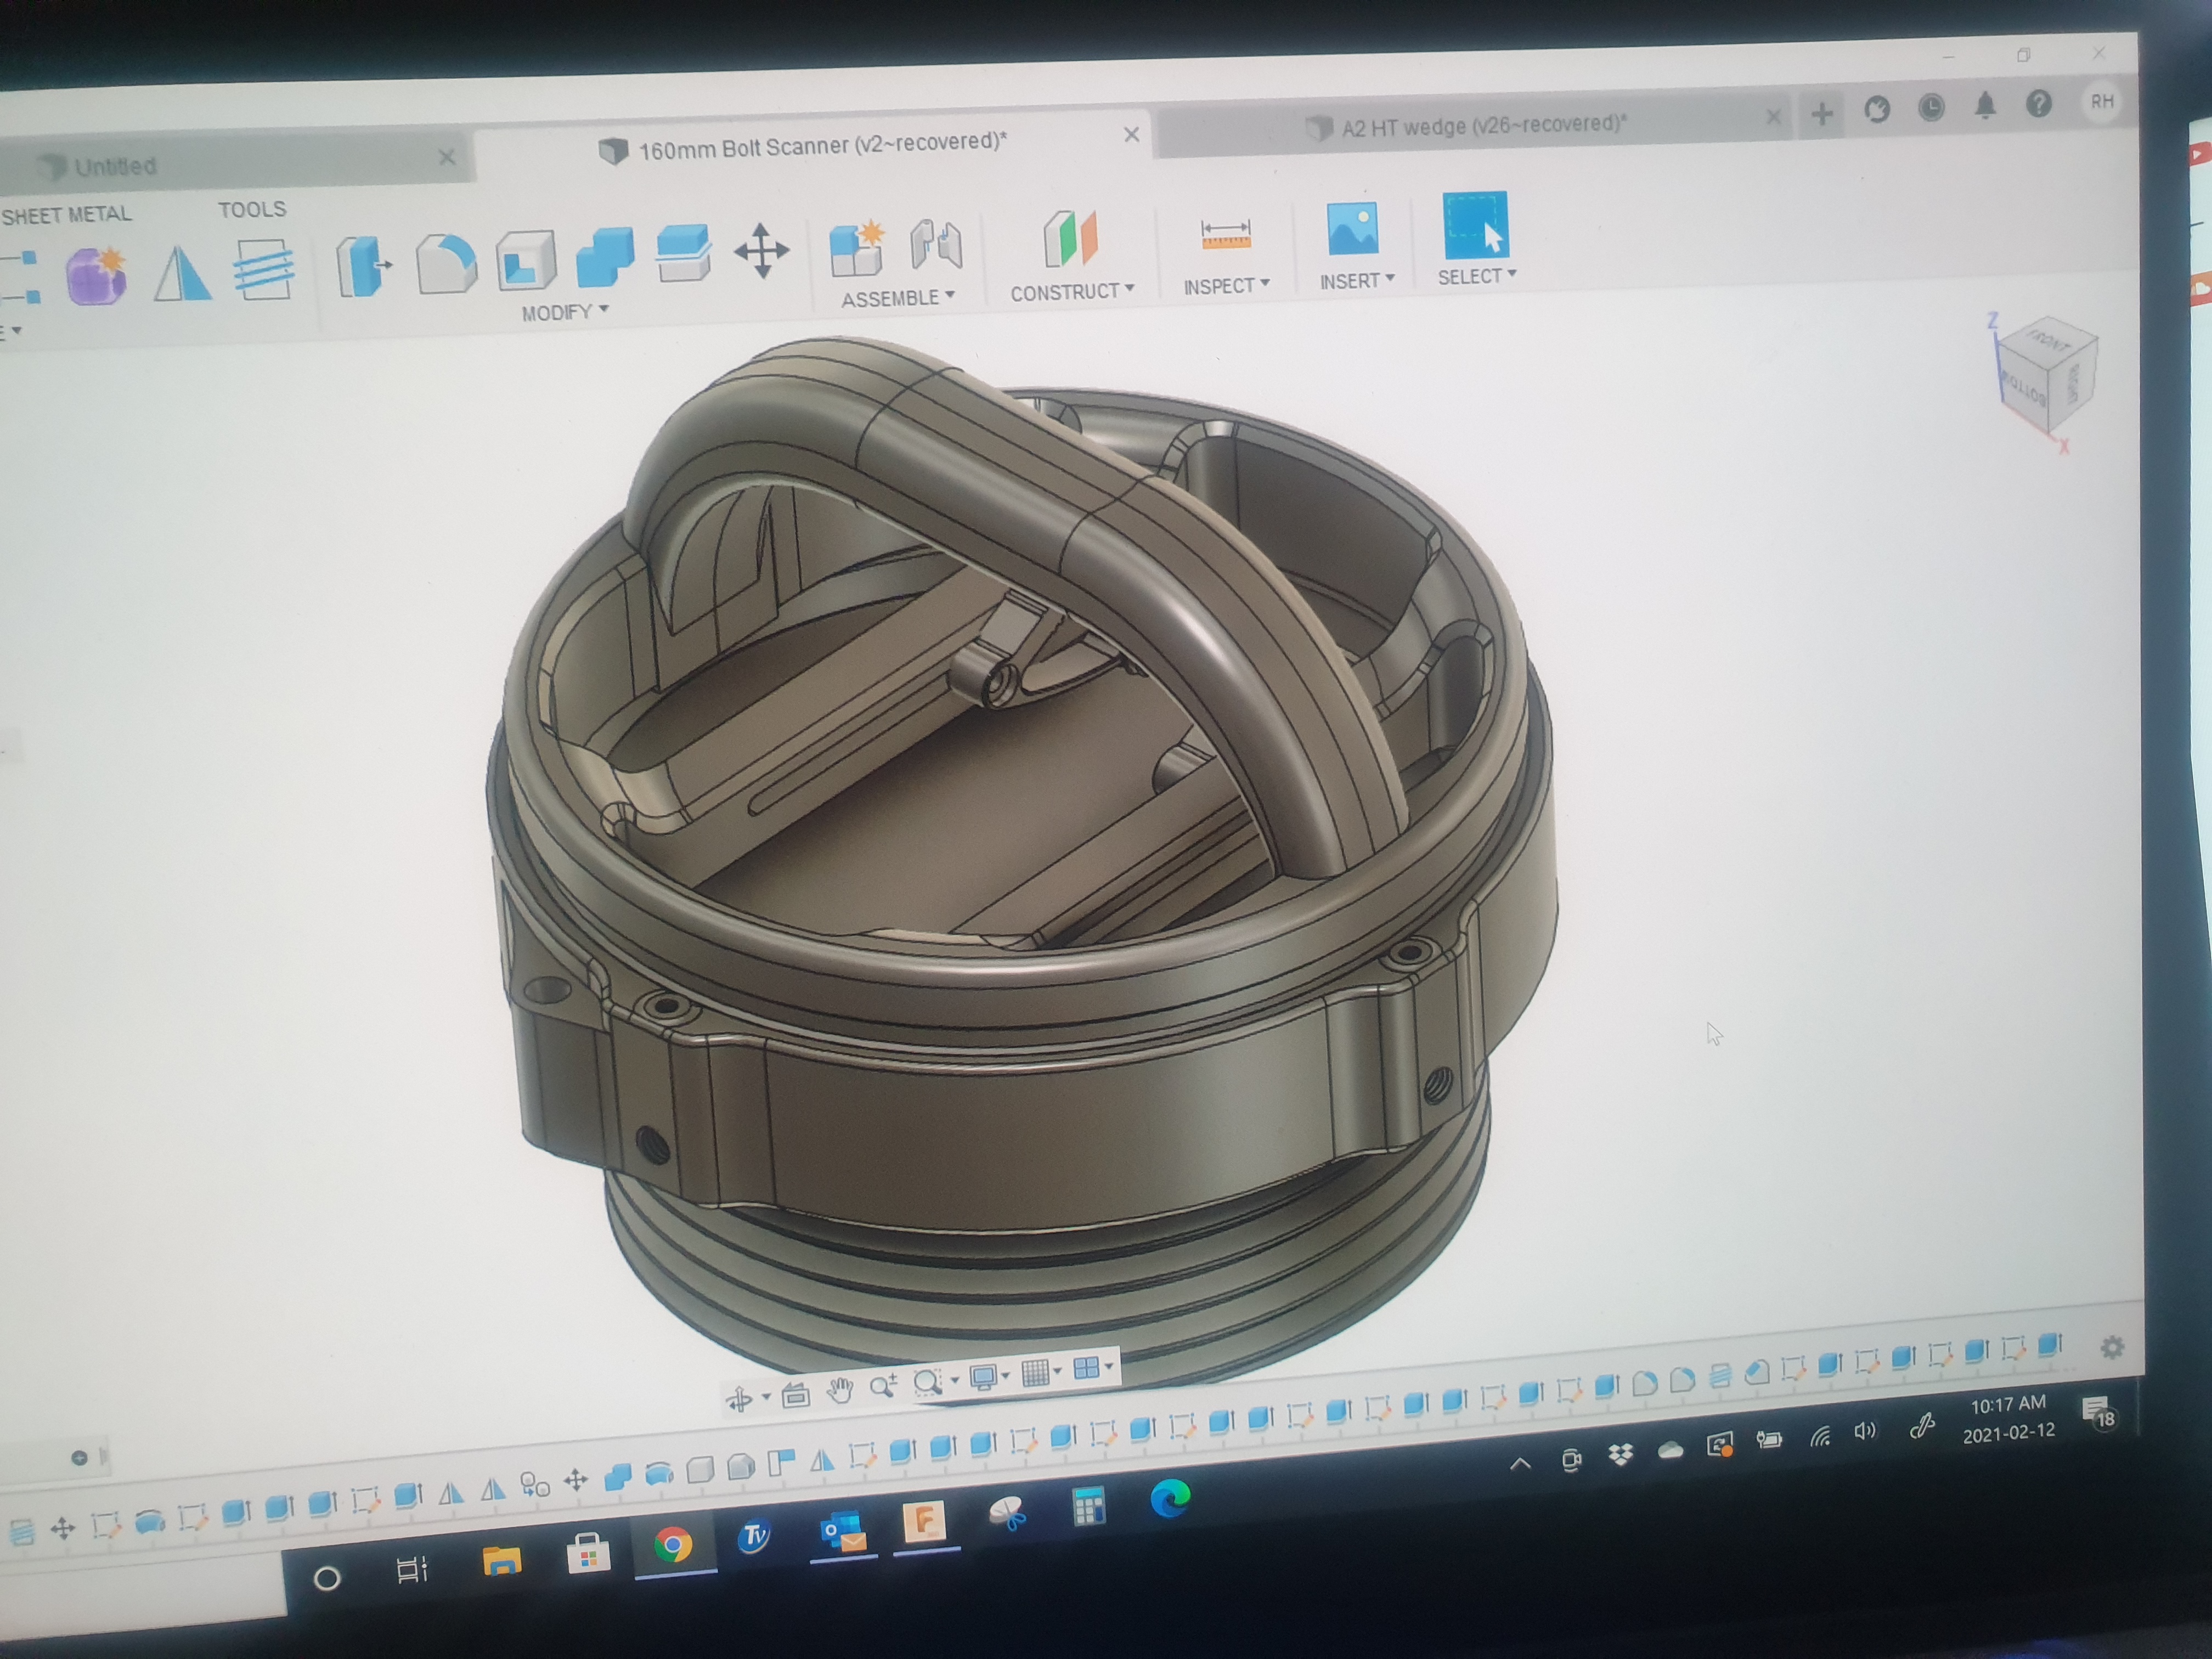Screen dimensions: 2212x1659
Task: Open the MODIFY dropdown menu
Action: coord(564,312)
